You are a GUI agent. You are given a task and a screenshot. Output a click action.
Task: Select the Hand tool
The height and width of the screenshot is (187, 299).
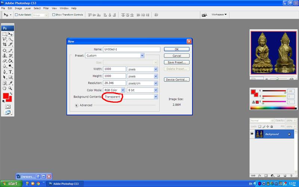[x=4, y=88]
